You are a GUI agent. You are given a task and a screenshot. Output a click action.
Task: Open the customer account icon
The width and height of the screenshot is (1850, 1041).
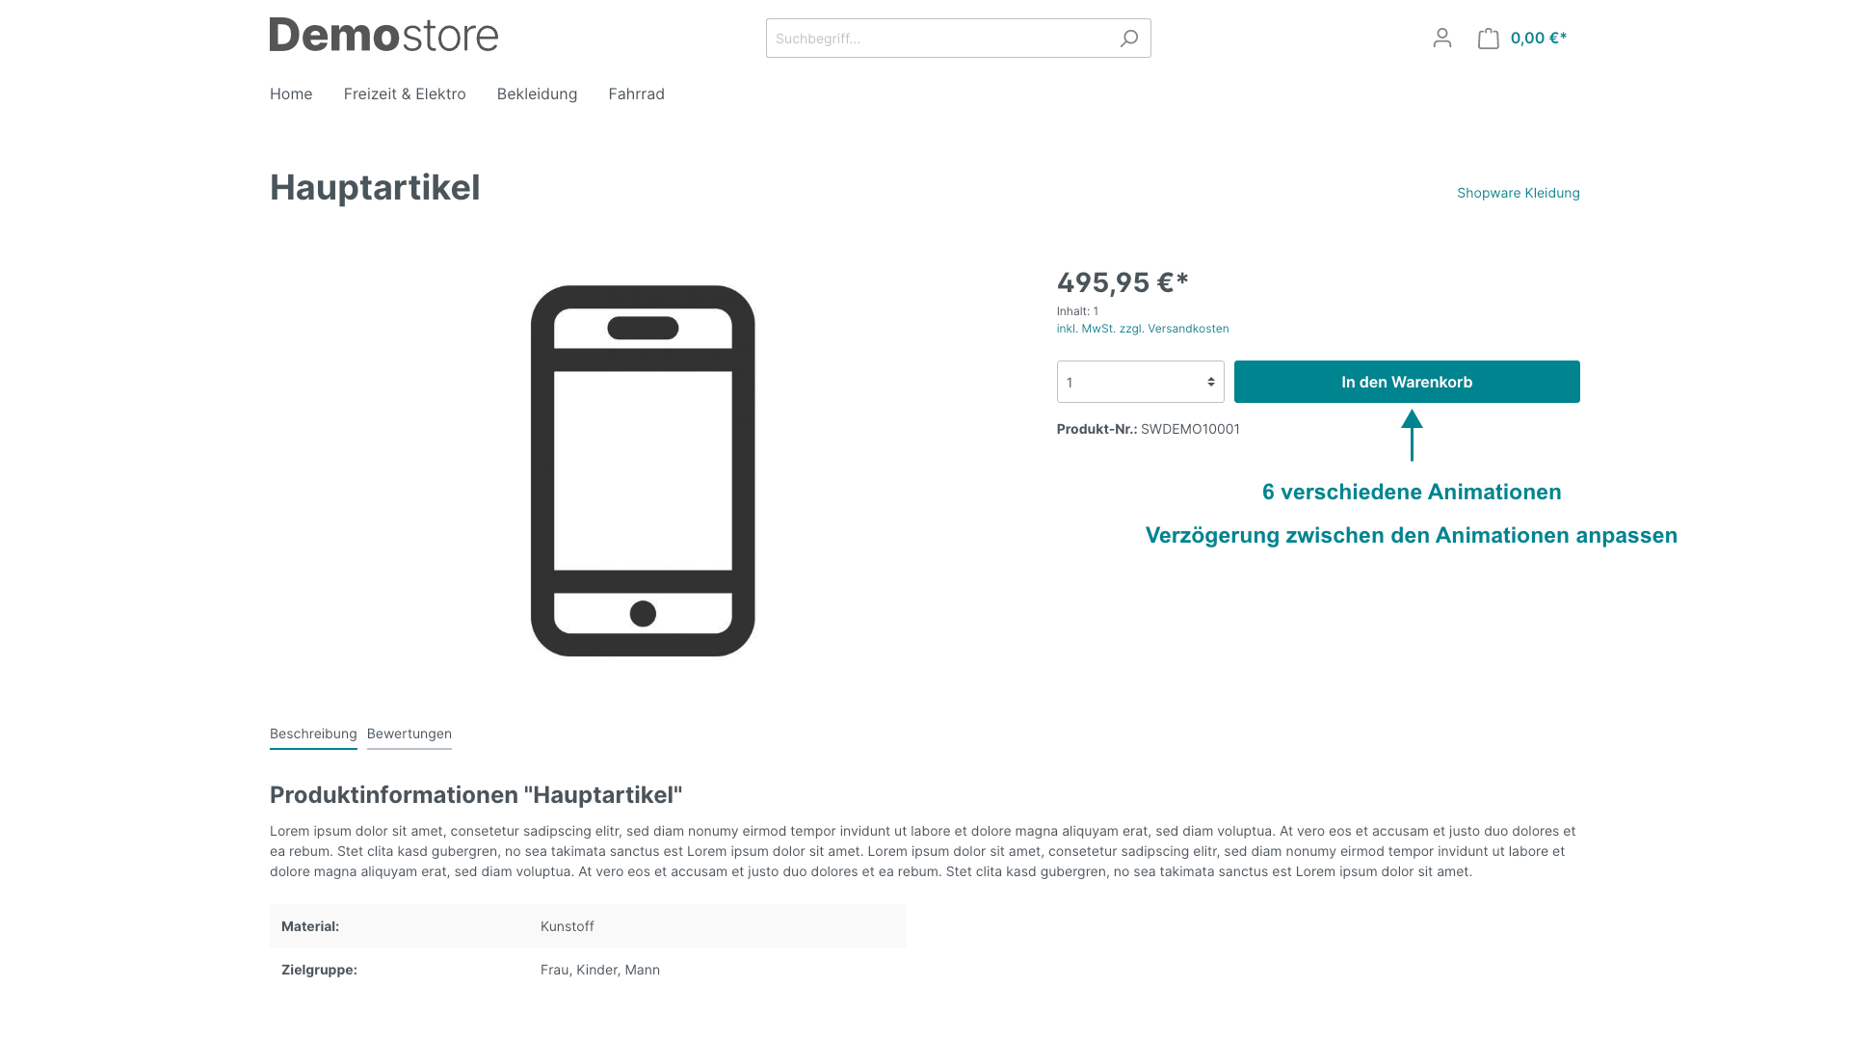click(x=1442, y=38)
